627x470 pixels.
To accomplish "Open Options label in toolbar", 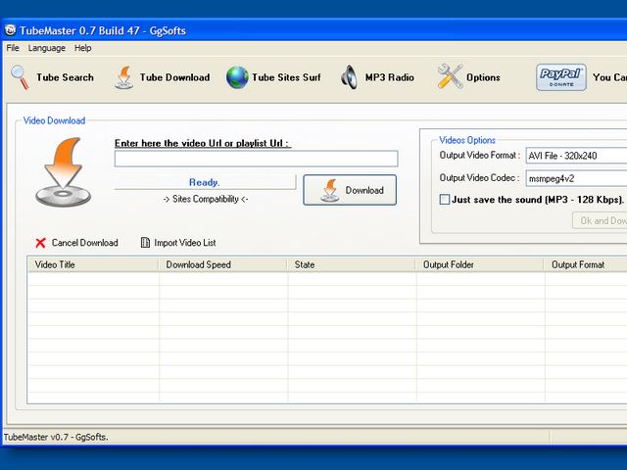I will (483, 77).
